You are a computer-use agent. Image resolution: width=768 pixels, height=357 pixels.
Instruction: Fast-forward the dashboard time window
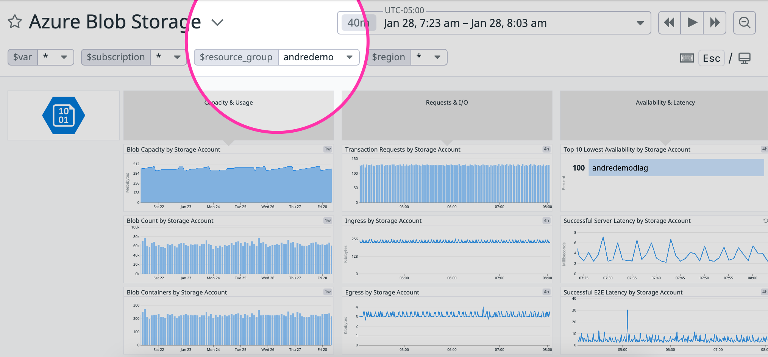tap(715, 23)
